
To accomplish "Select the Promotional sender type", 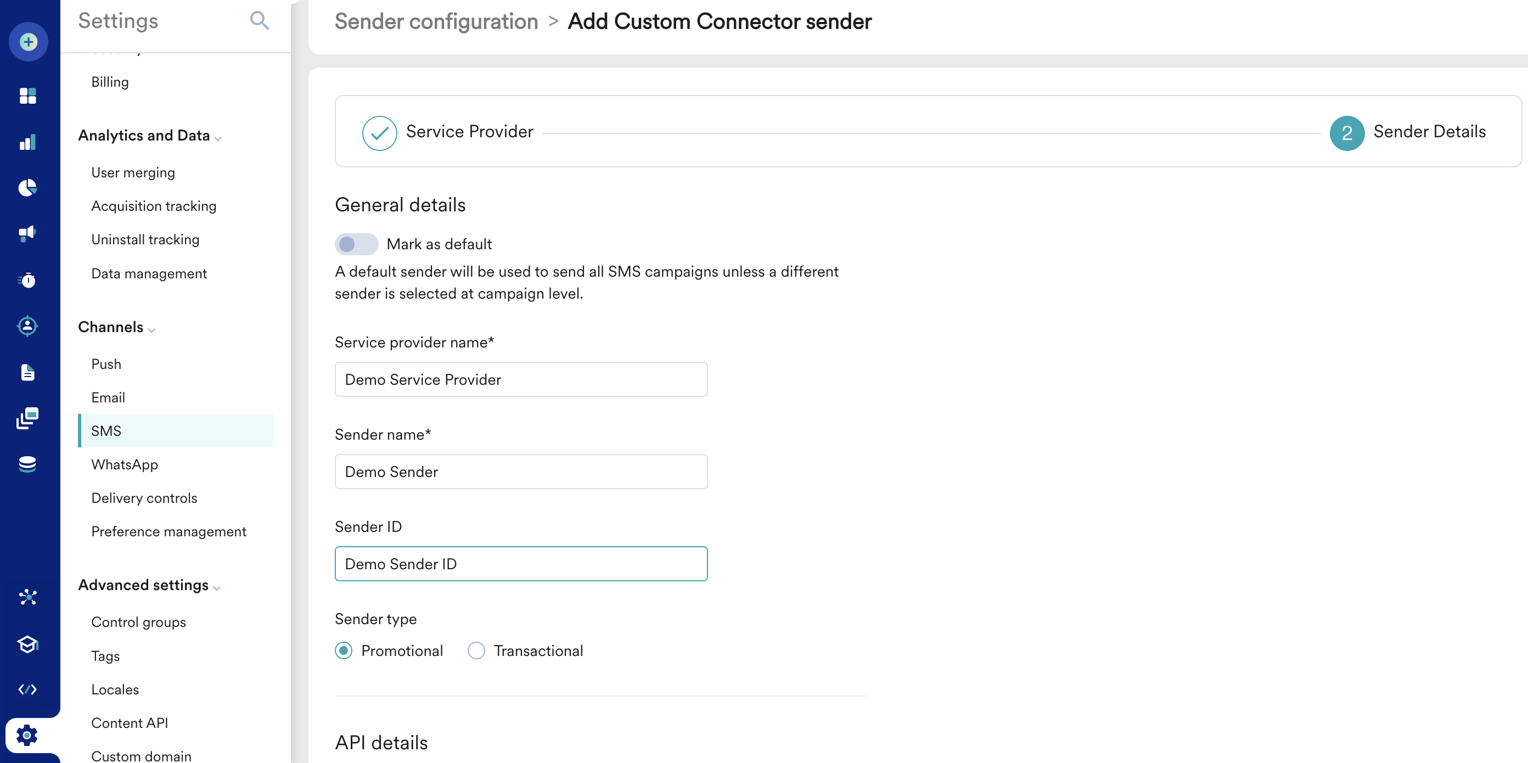I will click(344, 651).
